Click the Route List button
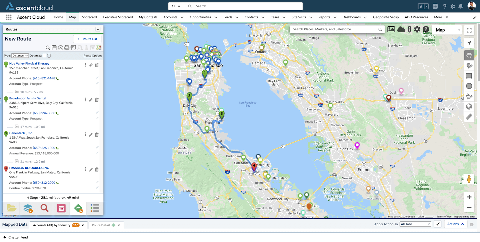The width and height of the screenshot is (480, 242). (87, 39)
